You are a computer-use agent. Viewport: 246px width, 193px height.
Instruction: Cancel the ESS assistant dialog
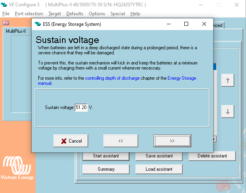pos(71,141)
